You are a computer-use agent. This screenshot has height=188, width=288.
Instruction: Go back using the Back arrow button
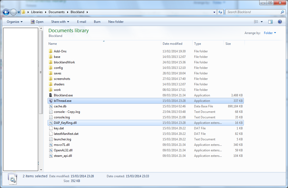tap(6, 12)
